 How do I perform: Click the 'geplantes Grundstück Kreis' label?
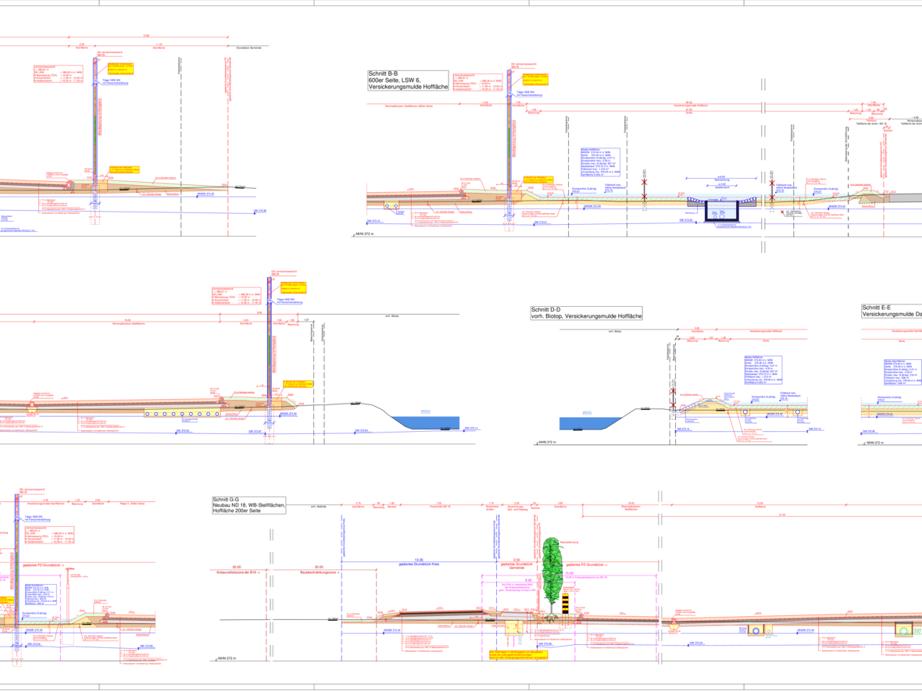[418, 565]
